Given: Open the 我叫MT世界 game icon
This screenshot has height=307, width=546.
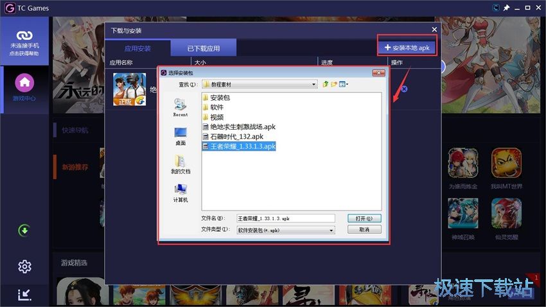Looking at the screenshot, I should coord(506,163).
